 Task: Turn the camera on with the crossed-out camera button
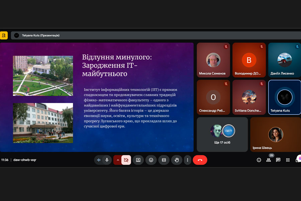pyautogui.click(x=126, y=160)
